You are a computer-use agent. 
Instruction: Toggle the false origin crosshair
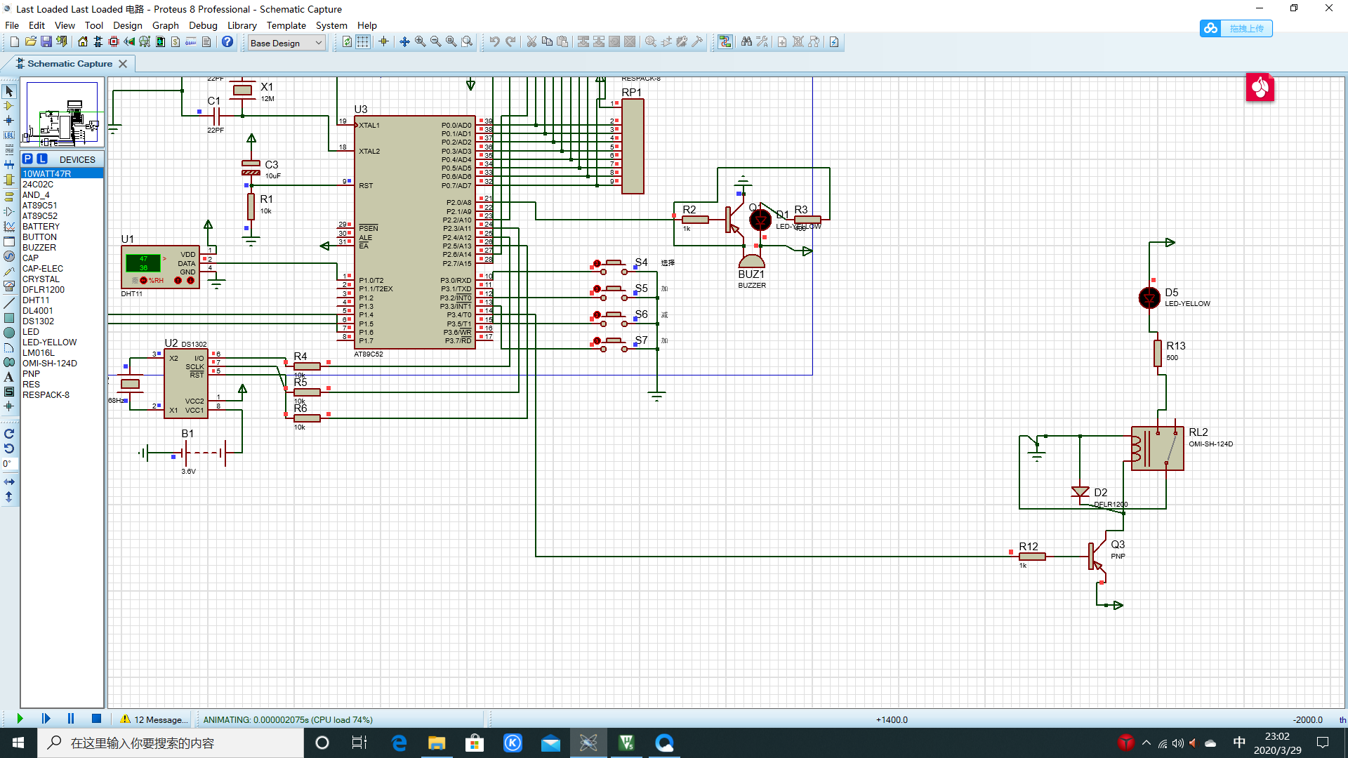tap(383, 42)
